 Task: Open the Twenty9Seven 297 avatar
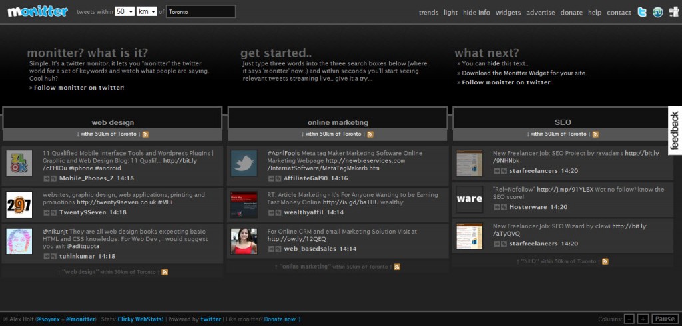19,204
